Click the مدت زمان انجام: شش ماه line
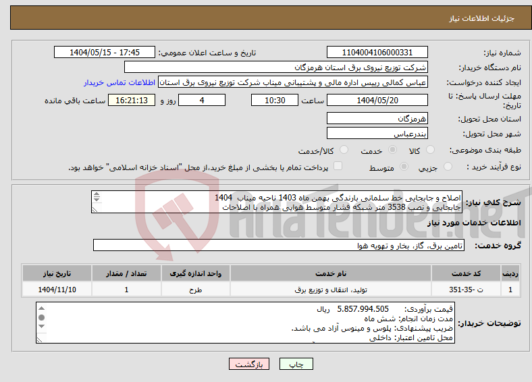 coord(408,319)
